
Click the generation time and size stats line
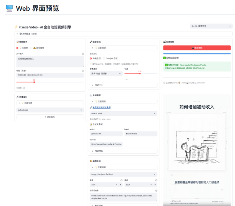click(184, 83)
